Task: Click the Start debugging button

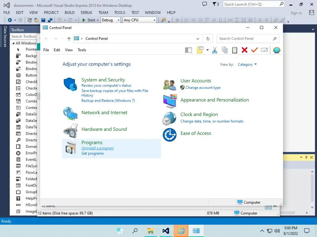Action: click(x=89, y=20)
